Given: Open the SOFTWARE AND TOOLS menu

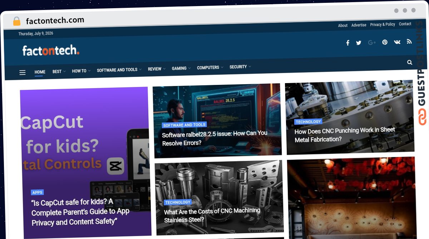Looking at the screenshot, I should tap(117, 70).
